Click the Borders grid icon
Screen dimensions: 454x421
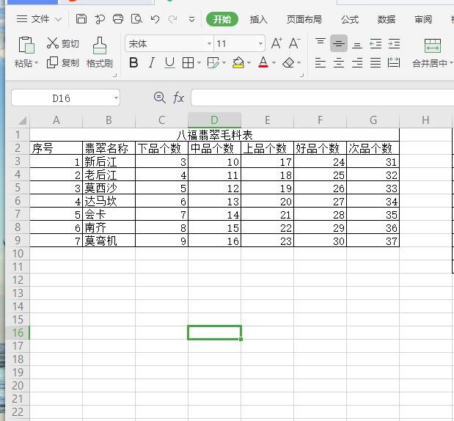(x=188, y=62)
